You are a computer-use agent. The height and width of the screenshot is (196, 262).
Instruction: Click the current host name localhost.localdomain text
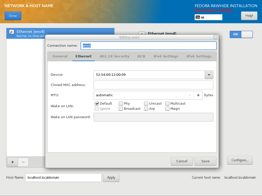pos(240,178)
